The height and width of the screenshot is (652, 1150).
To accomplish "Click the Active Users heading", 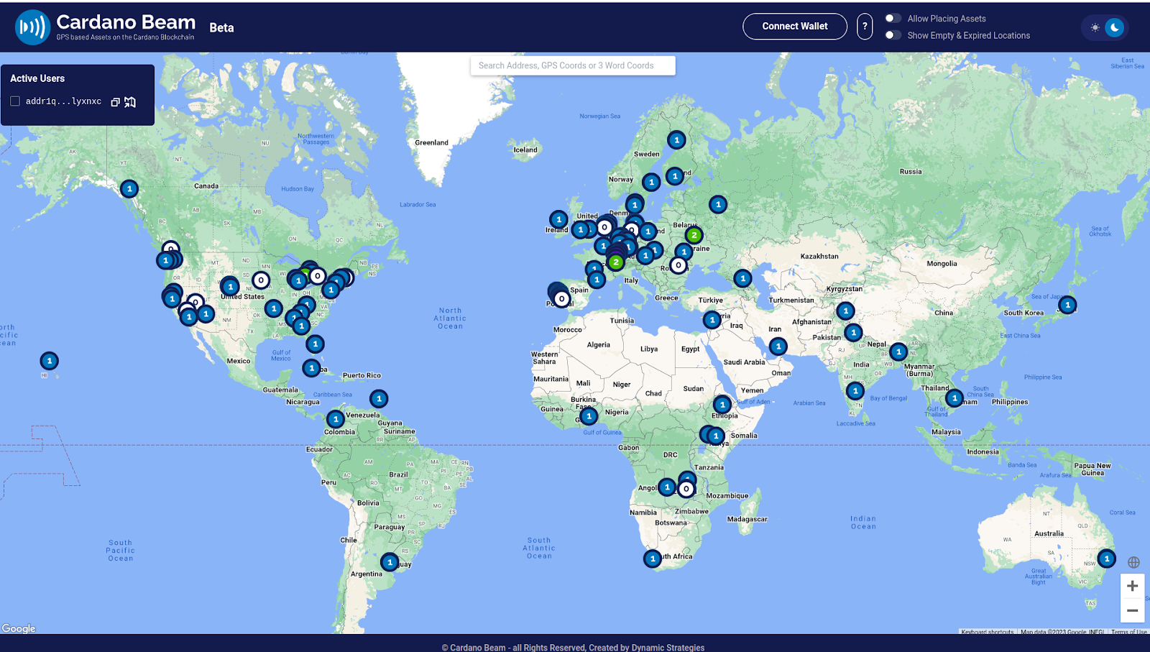I will tap(37, 78).
